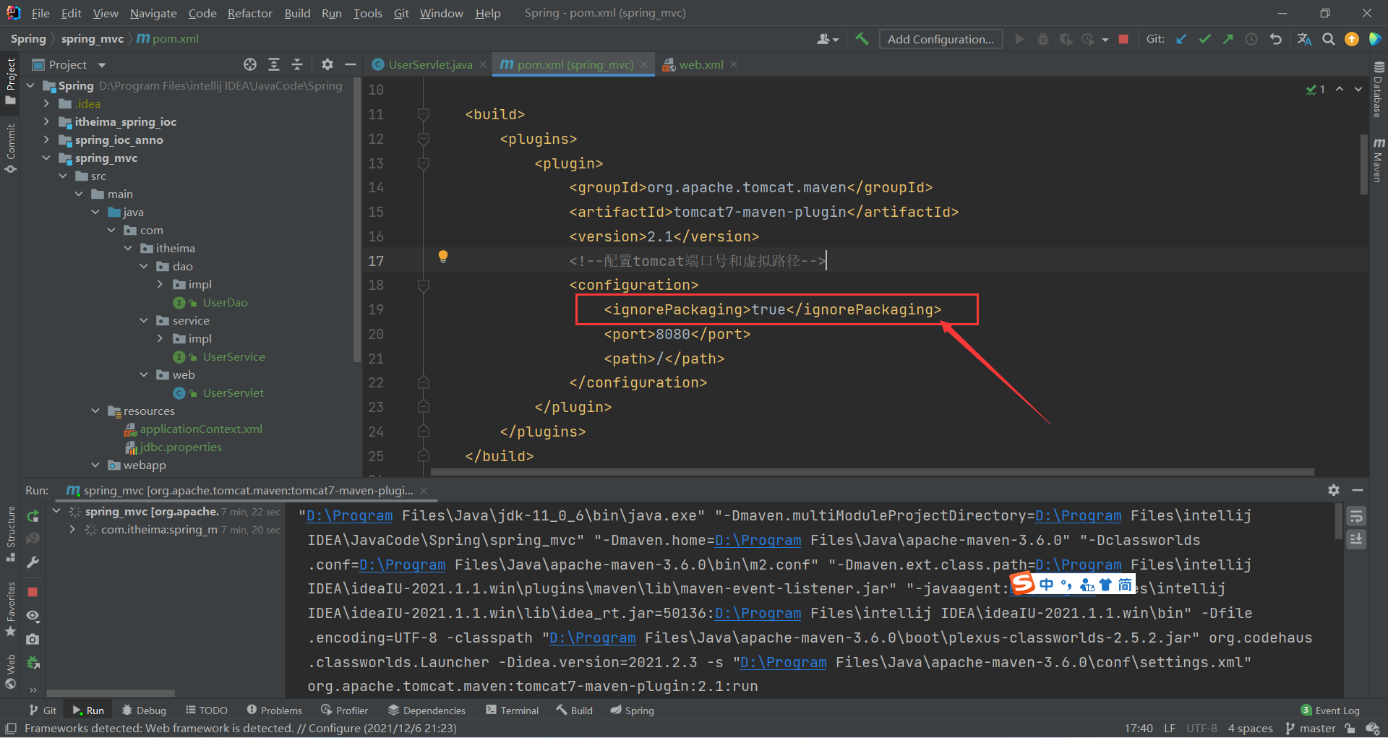
Task: Click the Select Opened File target icon
Action: tap(250, 64)
